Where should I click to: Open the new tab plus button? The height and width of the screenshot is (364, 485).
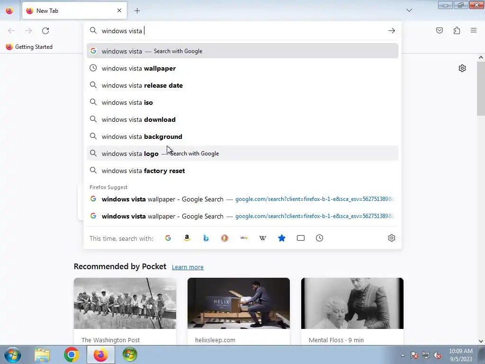[137, 11]
